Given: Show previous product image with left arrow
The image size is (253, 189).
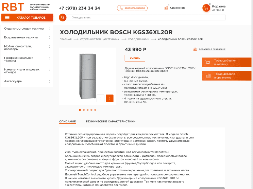Looking at the screenshot, I should [x=100, y=98].
